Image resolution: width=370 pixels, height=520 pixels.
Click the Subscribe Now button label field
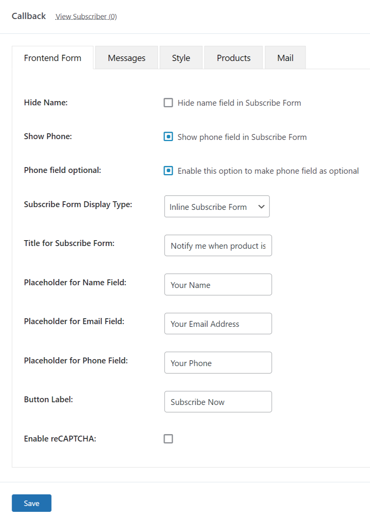click(x=218, y=402)
